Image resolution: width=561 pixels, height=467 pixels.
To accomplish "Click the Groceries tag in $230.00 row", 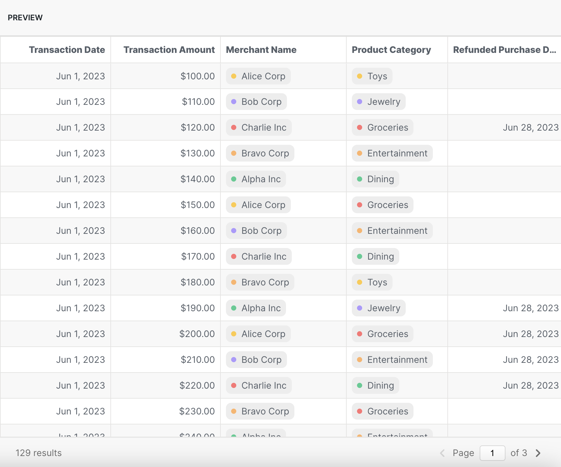I will click(382, 412).
